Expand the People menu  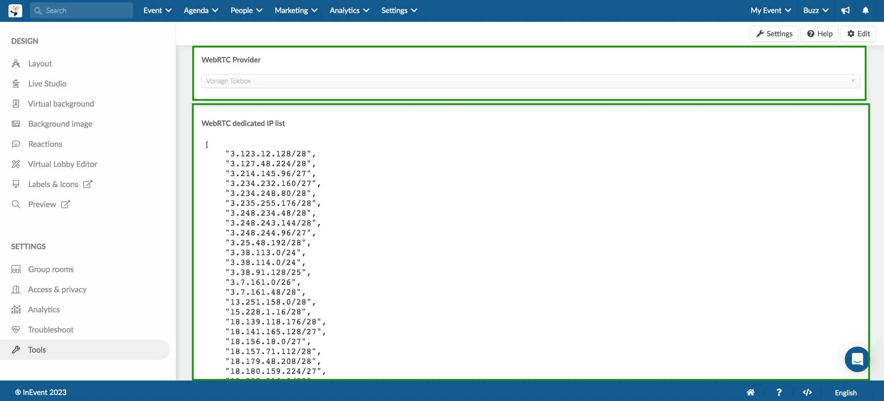tap(246, 11)
